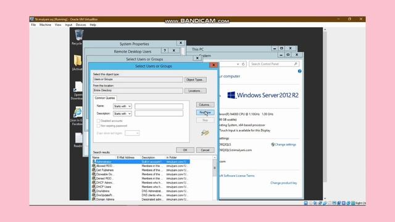395x222 pixels.
Task: Click the Columns button
Action: 205,104
